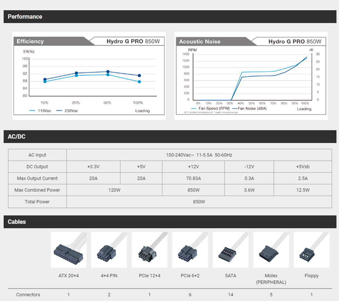Screen dimensions: 339x301
Task: Click the 50% data point on 230Vac line
Action: point(108,72)
